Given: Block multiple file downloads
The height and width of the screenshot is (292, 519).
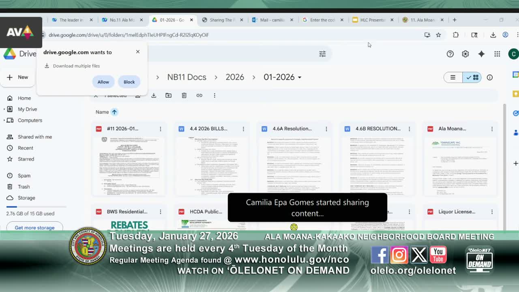Looking at the screenshot, I should point(129,82).
